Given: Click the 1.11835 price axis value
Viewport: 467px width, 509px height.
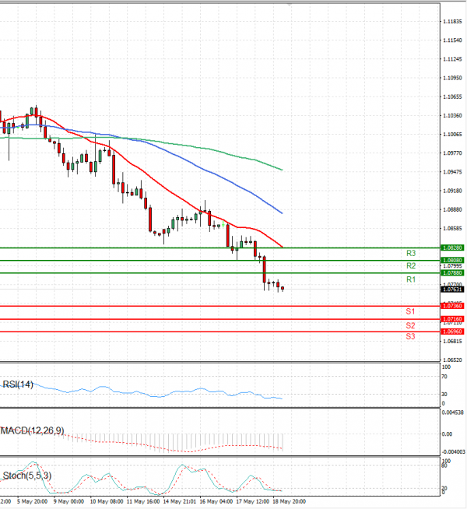Looking at the screenshot, I should [x=452, y=22].
